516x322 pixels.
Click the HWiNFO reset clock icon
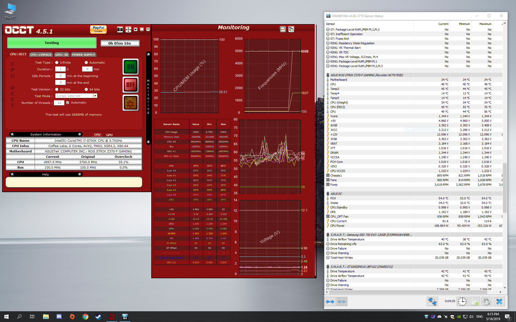pos(462,301)
